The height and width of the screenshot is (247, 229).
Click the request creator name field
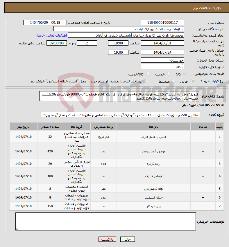coord(126,35)
